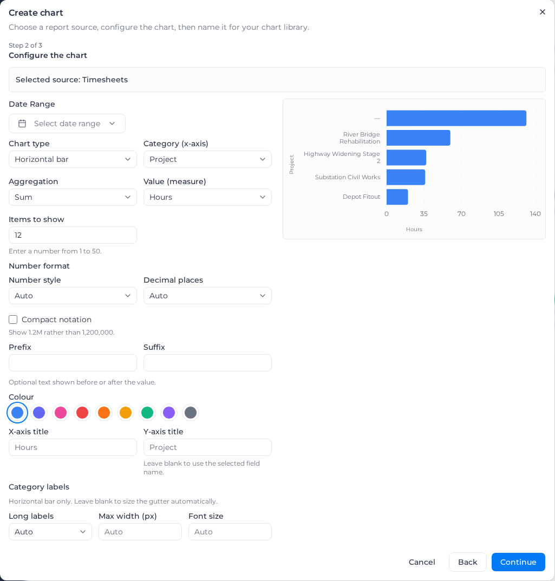This screenshot has width=555, height=581.
Task: Close the Create chart dialog
Action: [x=543, y=12]
